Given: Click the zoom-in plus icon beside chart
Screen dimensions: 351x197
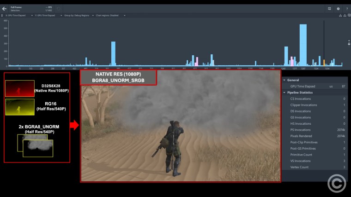Looking at the screenshot, I should [x=349, y=41].
